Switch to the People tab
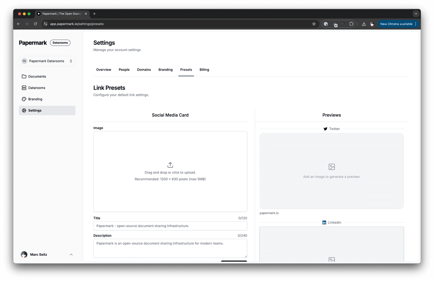434x281 pixels. [124, 69]
